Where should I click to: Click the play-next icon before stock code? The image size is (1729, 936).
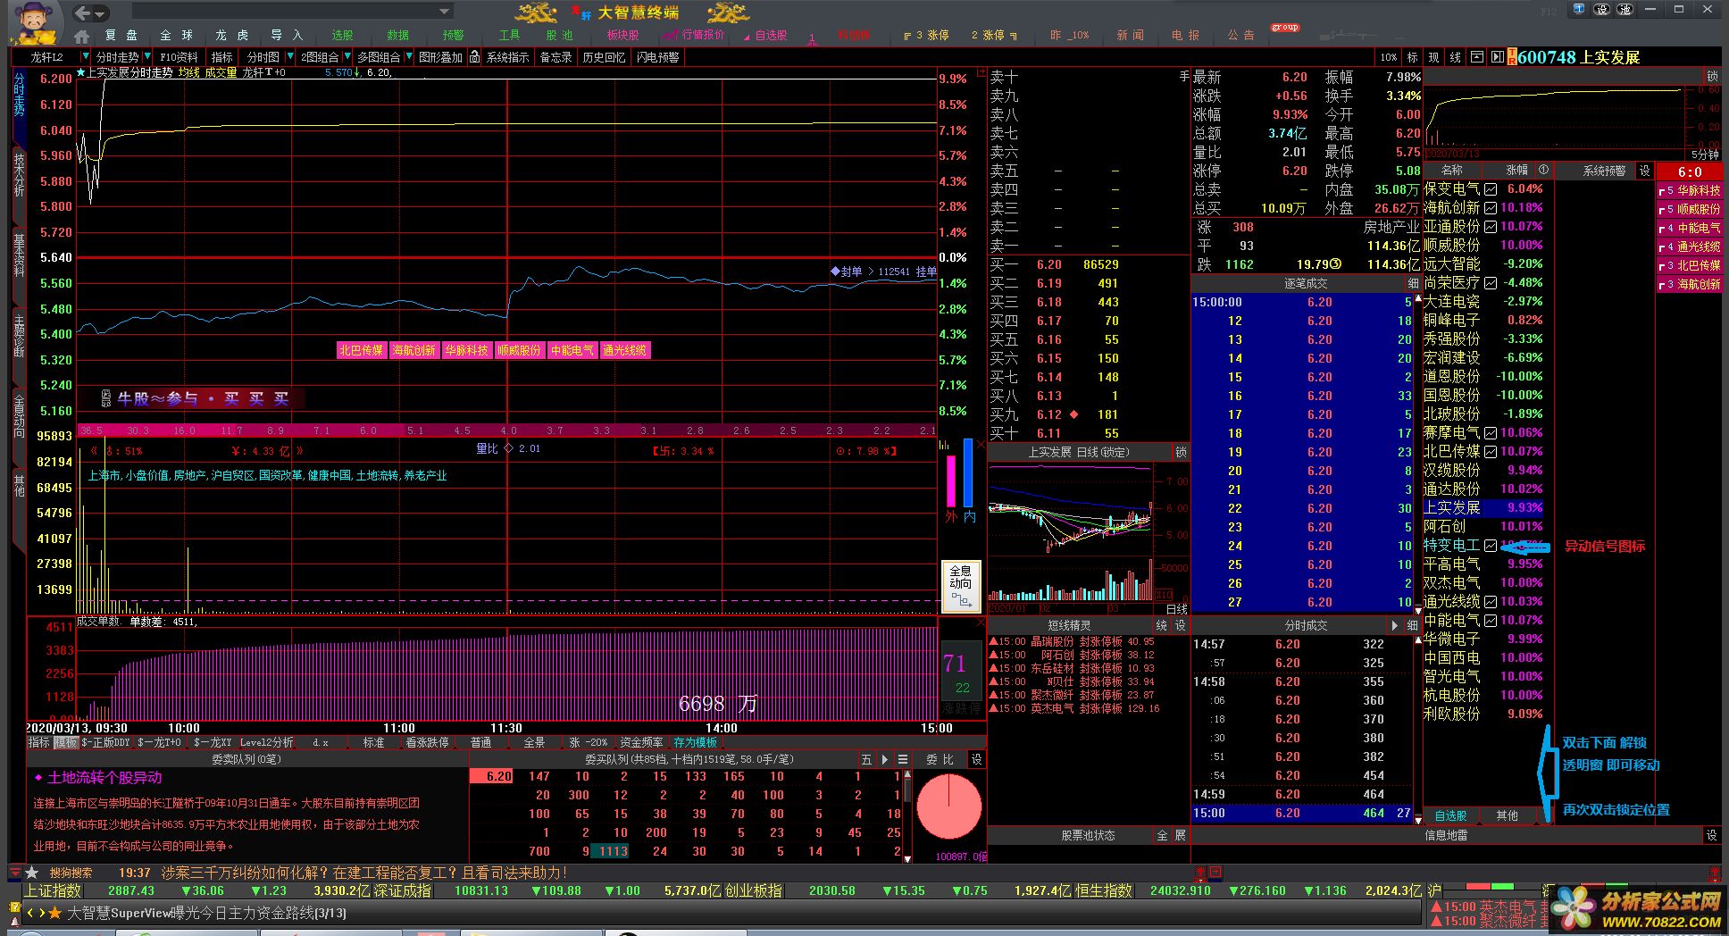pos(1496,57)
